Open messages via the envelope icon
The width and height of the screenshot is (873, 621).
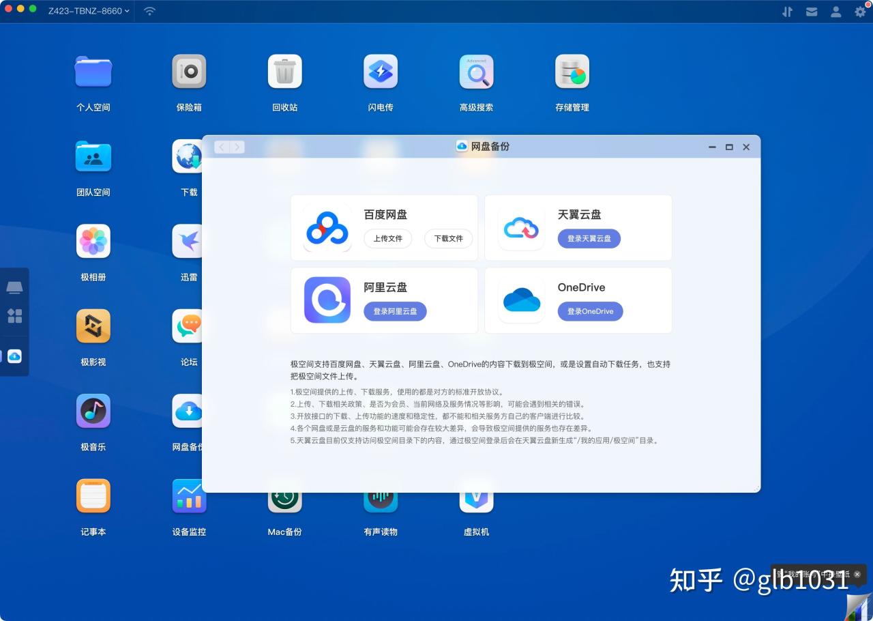[812, 11]
